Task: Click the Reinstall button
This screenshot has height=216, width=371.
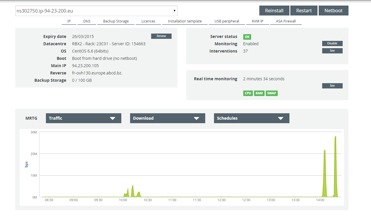Action: [x=274, y=11]
